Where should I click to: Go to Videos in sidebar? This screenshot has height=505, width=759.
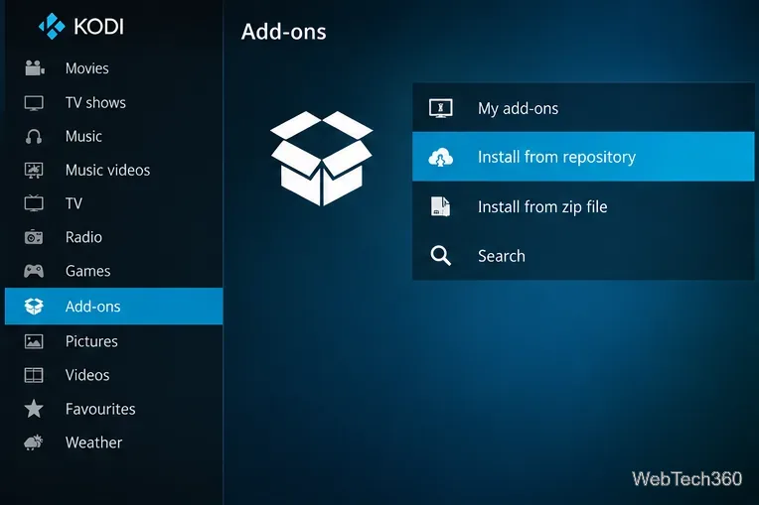tap(114, 375)
